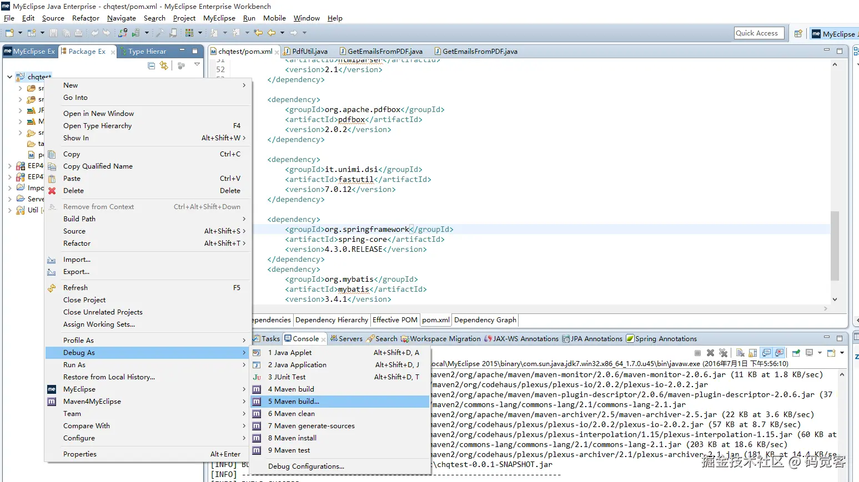
Task: Open the New submenu arrow in context menu
Action: click(244, 85)
